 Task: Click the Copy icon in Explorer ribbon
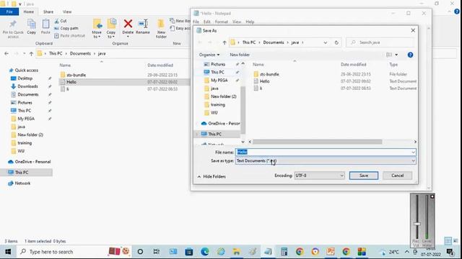pyautogui.click(x=32, y=24)
